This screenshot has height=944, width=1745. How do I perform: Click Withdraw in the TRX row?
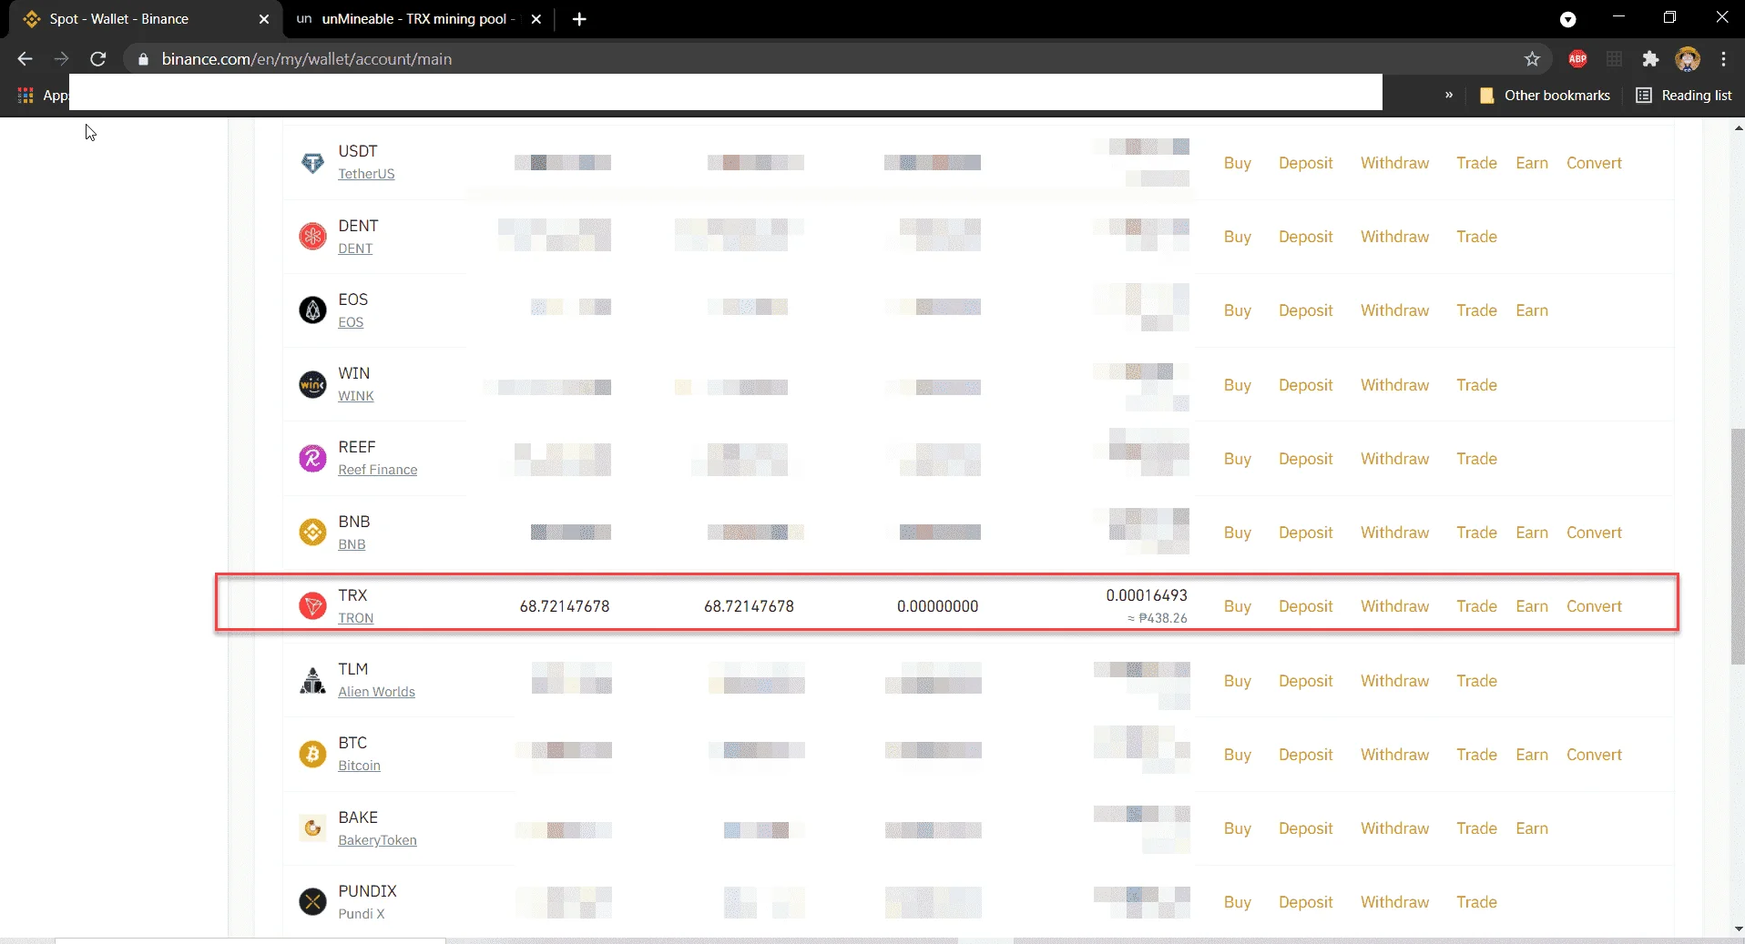pos(1394,606)
